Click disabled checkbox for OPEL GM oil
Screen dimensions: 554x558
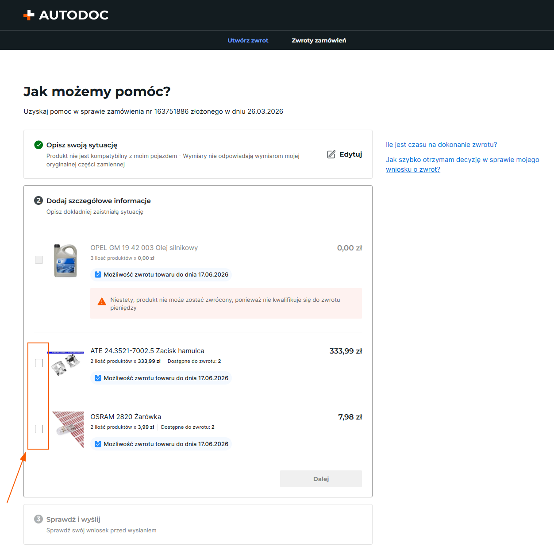pyautogui.click(x=39, y=260)
